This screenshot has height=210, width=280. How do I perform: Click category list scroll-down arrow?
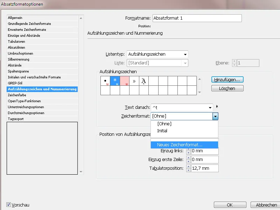[x=81, y=172]
